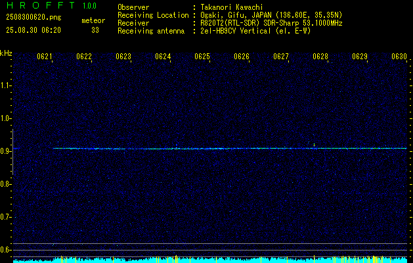Click time marker 0622

84,57
